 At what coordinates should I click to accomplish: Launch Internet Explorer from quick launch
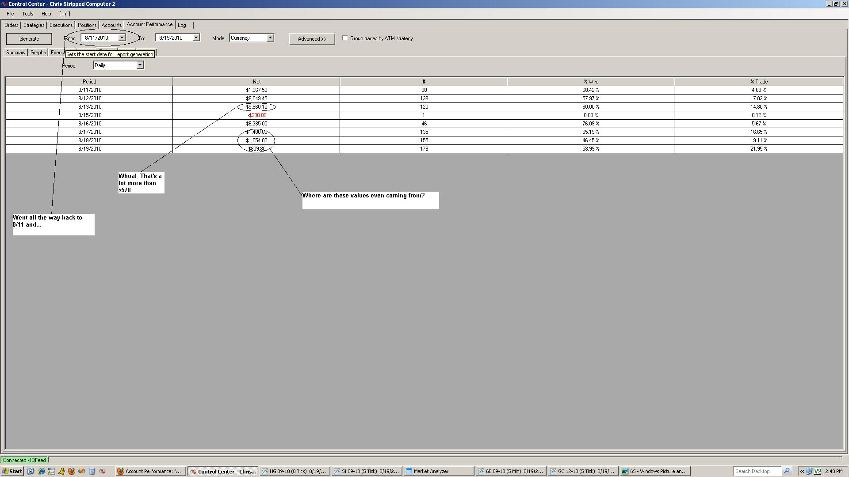(x=41, y=471)
